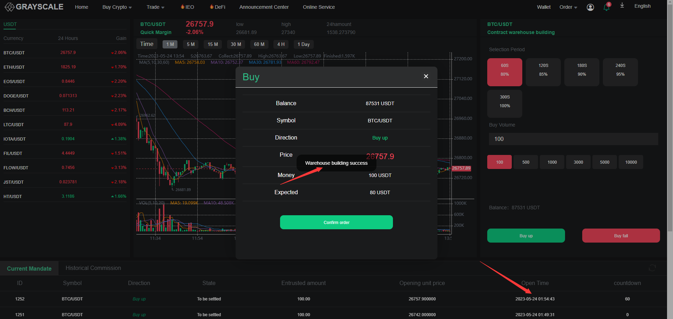Open the English language selector
The image size is (673, 319).
coord(643,6)
